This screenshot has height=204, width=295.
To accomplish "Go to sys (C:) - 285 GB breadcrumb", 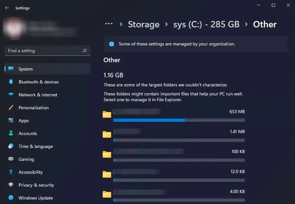I will coord(206,24).
